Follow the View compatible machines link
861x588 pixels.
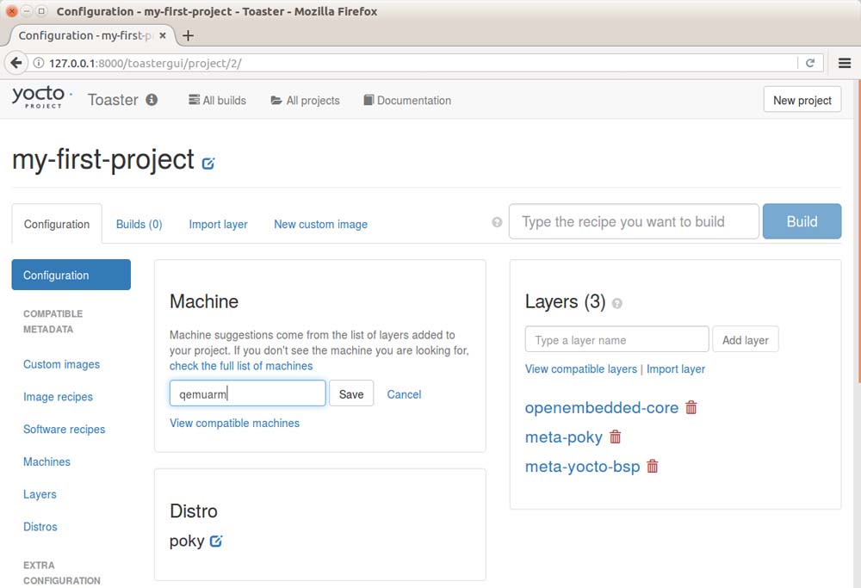234,423
